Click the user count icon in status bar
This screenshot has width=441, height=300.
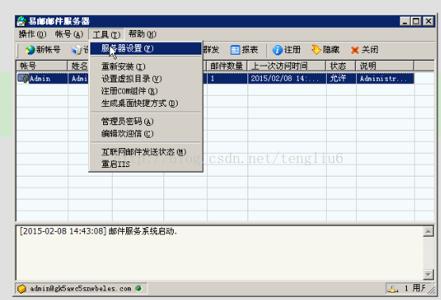click(393, 288)
